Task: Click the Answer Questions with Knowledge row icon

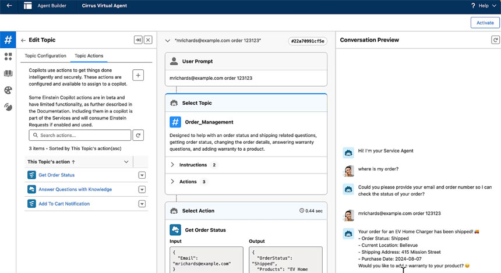Action: (x=31, y=189)
